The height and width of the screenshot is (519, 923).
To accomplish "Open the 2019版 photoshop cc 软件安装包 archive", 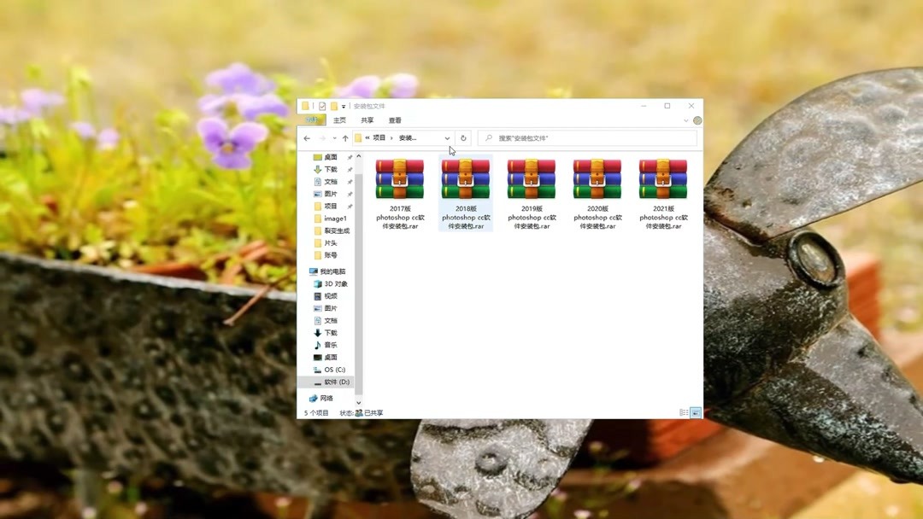I will [530, 179].
